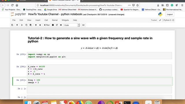Screen dimensions: 185x104
Task: Open Spanish For Beginners bookmark
Action: (130, 10)
